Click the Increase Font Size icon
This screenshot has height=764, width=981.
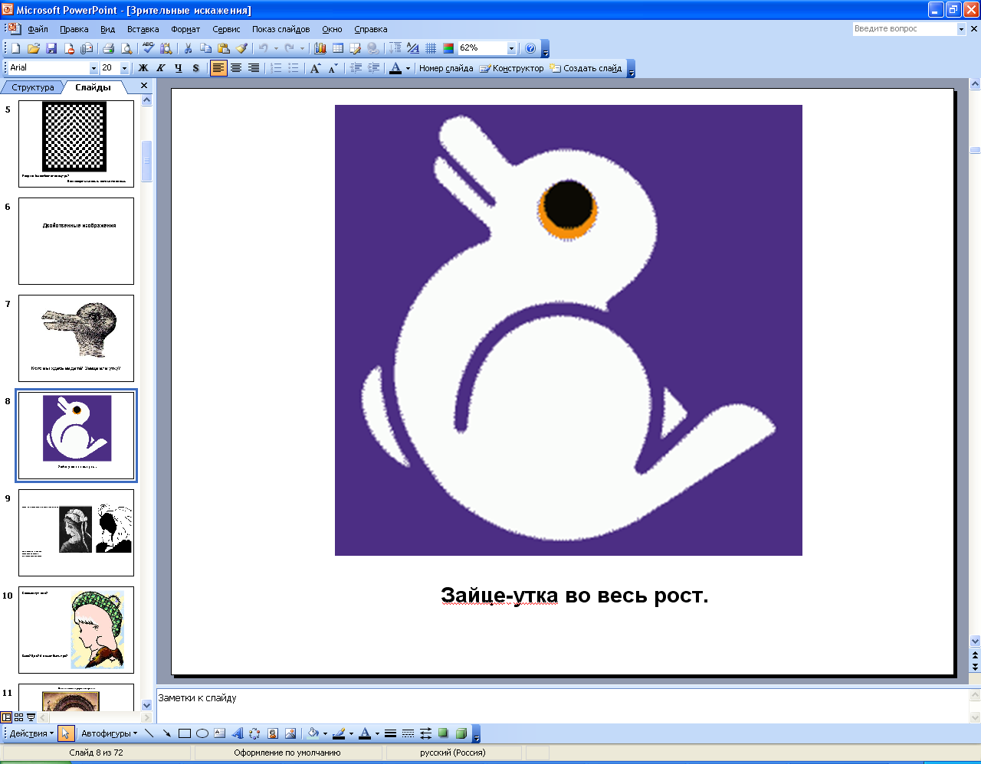coord(315,68)
